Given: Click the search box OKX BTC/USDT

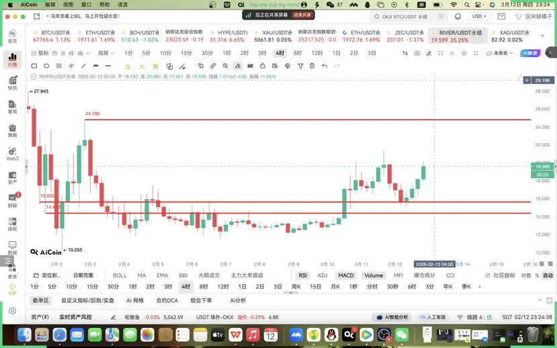Looking at the screenshot, I should click(x=409, y=16).
